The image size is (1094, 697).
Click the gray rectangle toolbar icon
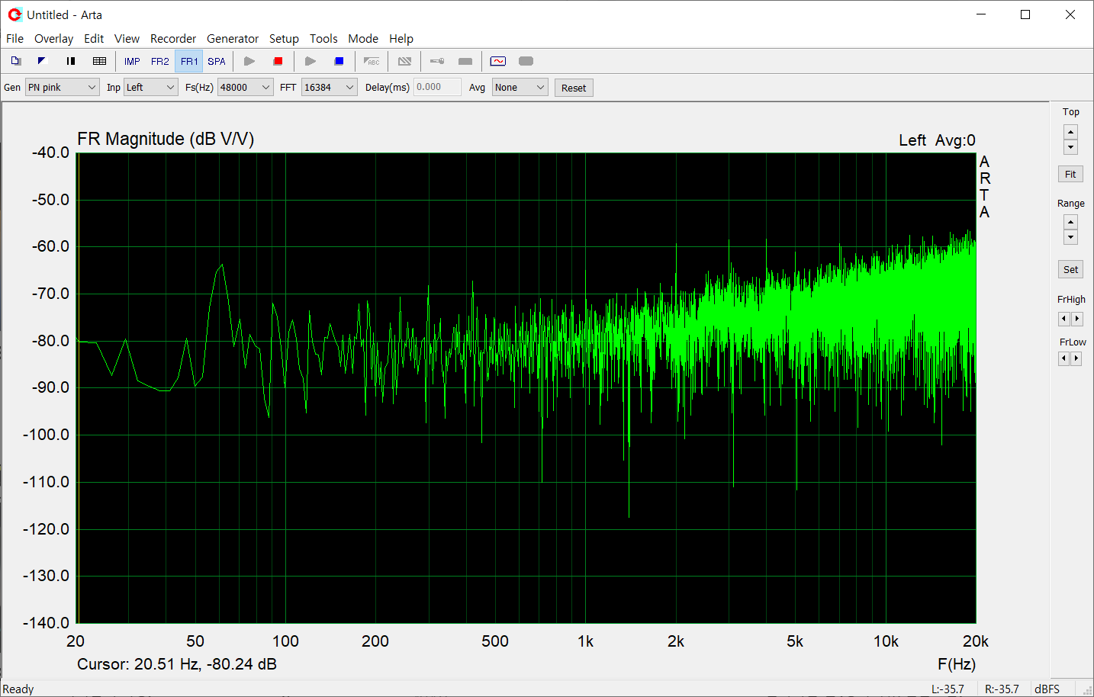pos(465,61)
